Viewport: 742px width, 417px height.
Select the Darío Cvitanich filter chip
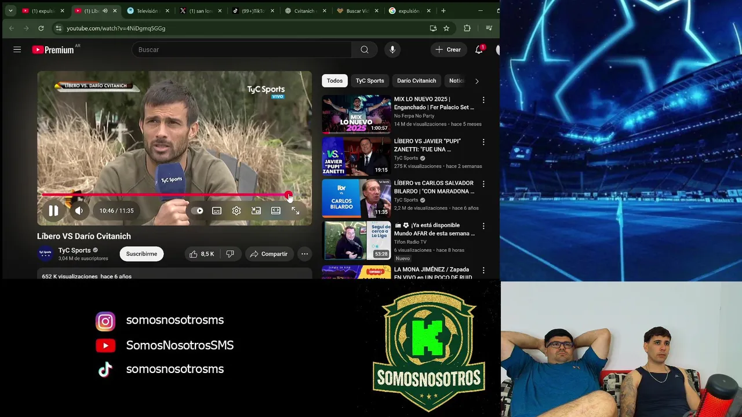(x=416, y=81)
